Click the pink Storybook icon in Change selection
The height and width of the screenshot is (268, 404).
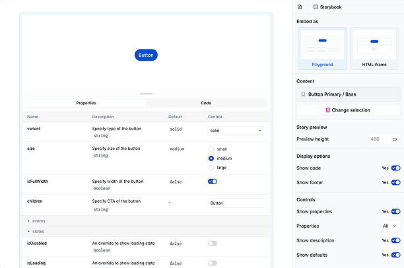(x=327, y=110)
